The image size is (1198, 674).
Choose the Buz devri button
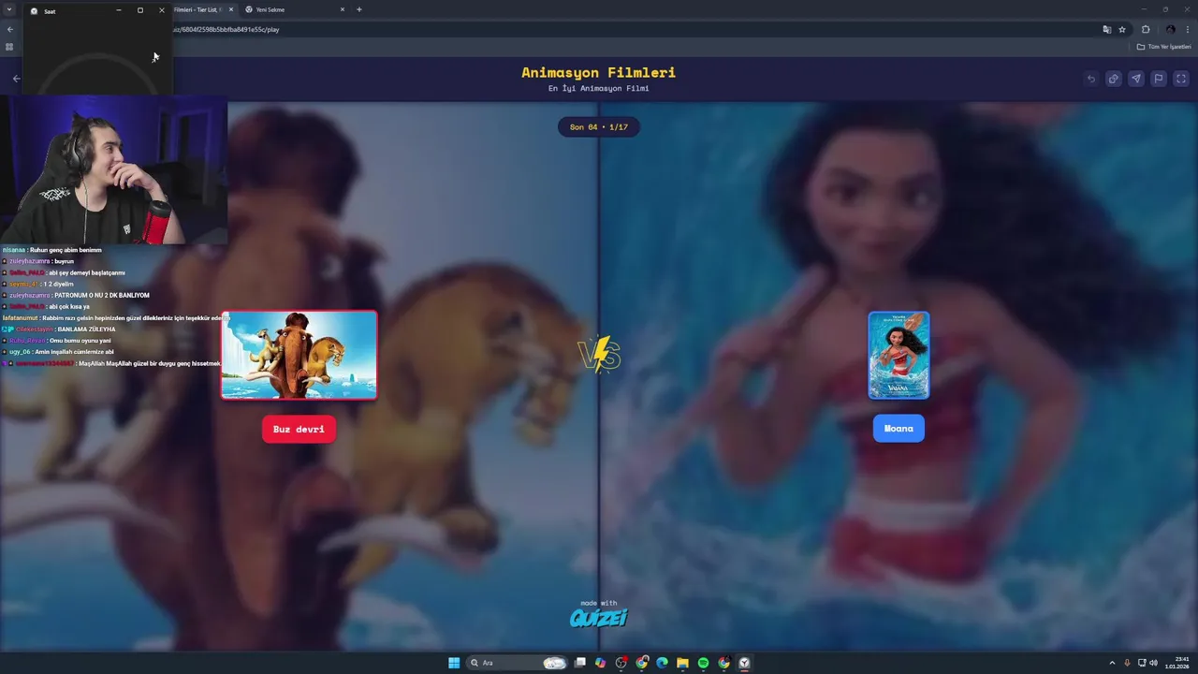(299, 429)
